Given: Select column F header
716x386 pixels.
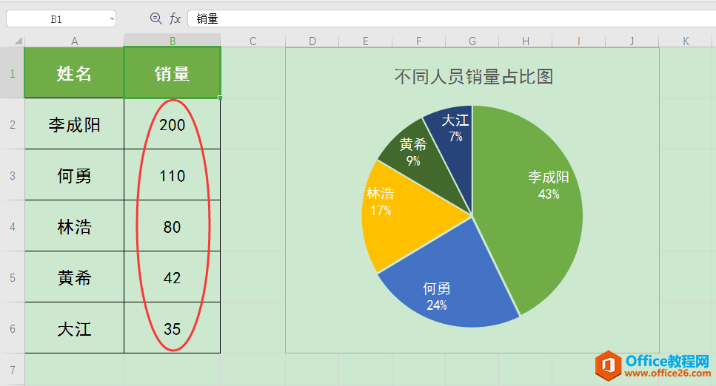Looking at the screenshot, I should [x=419, y=41].
